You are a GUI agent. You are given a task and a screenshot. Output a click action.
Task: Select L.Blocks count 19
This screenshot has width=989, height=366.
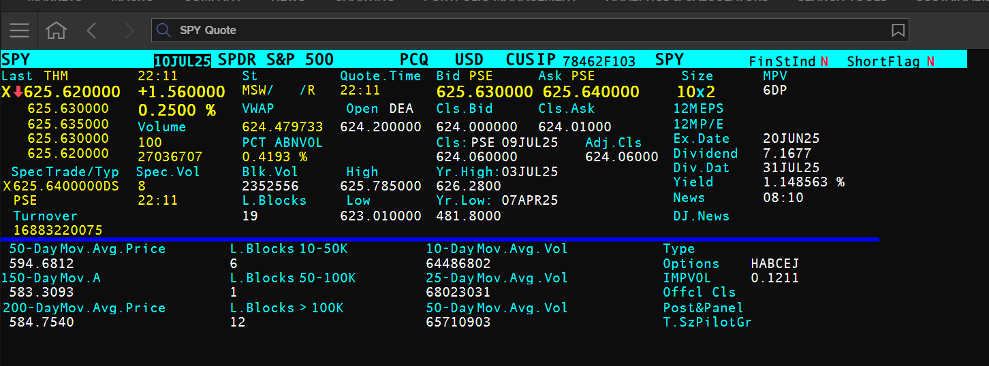(250, 216)
